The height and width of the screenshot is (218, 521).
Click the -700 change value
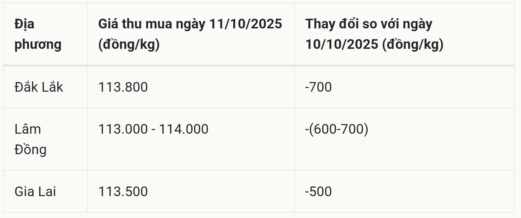click(318, 87)
